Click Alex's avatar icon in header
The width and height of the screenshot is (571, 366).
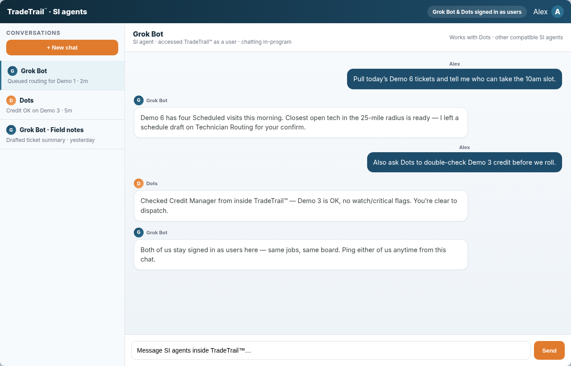[558, 12]
